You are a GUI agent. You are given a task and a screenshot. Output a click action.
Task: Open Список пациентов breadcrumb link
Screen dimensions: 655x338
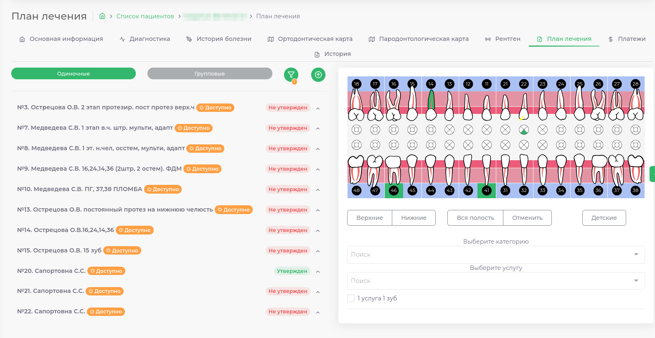[145, 16]
